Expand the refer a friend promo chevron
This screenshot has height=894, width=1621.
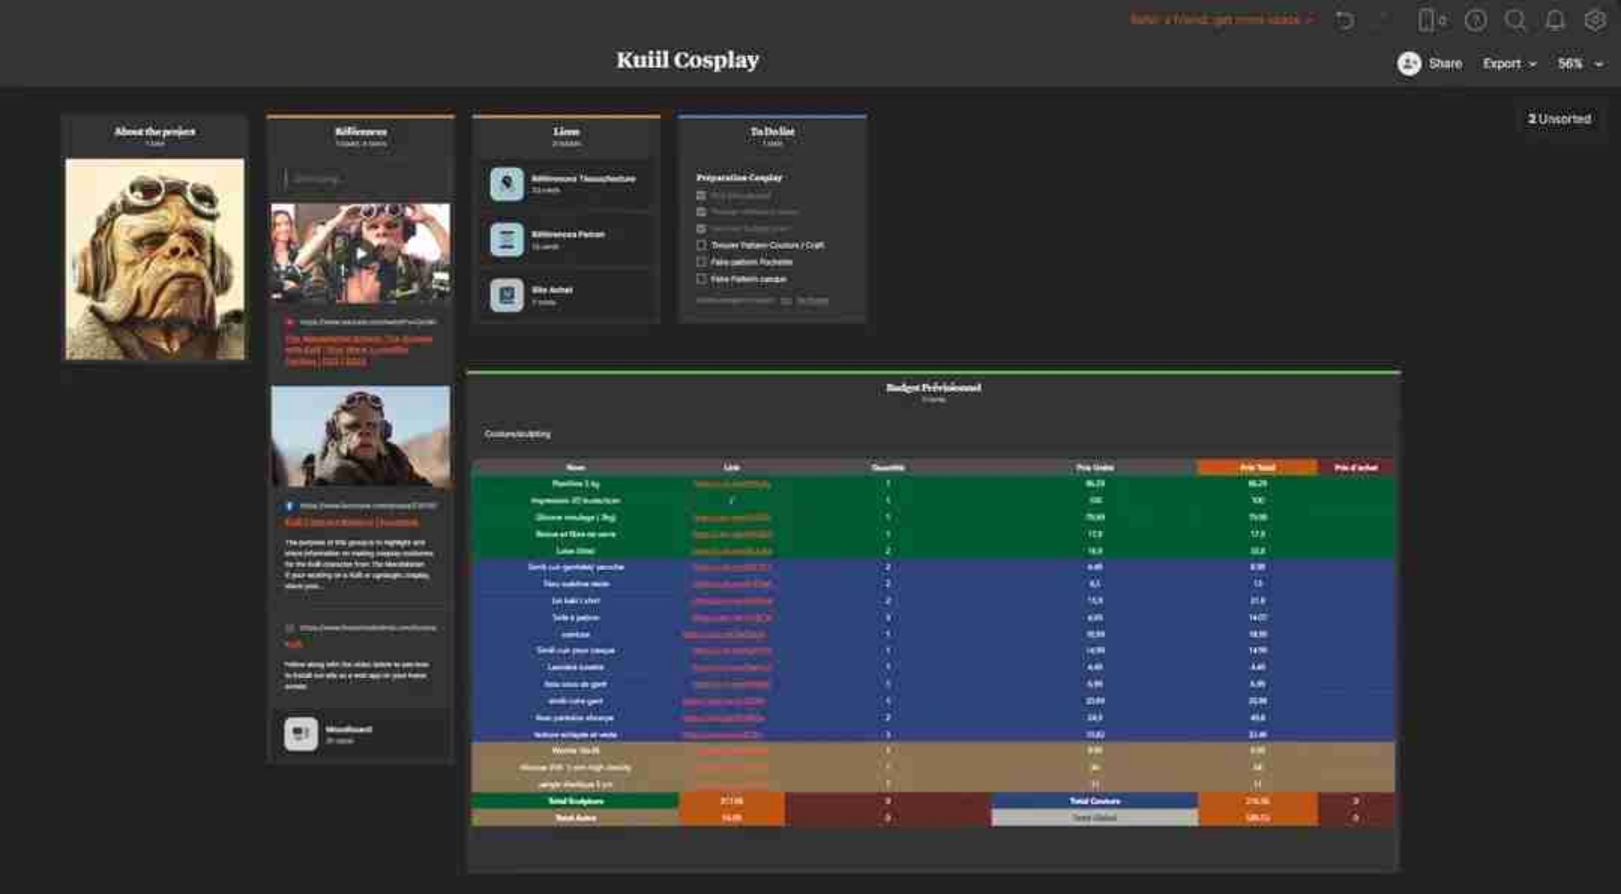pyautogui.click(x=1310, y=20)
